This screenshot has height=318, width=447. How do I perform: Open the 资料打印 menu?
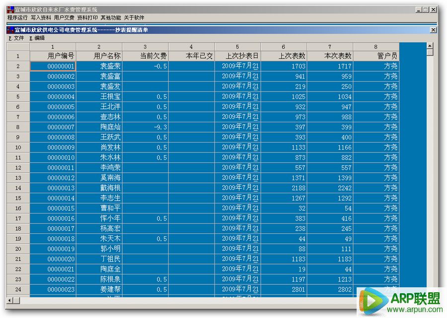coord(87,18)
